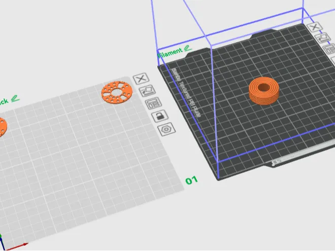
Task: Select the Filament plate name label
Action: pos(170,53)
